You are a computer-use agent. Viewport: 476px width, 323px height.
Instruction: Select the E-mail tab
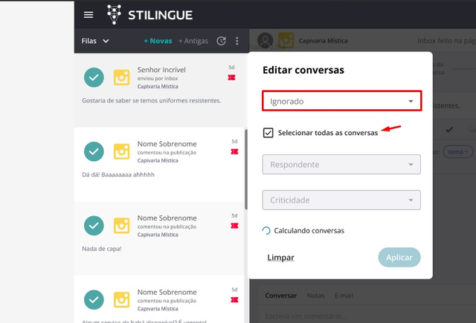click(344, 296)
